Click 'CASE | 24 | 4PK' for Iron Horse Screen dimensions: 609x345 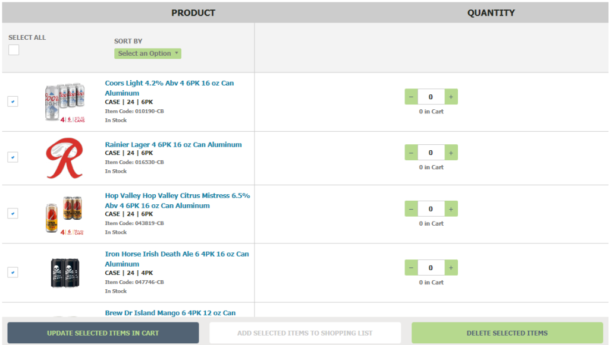129,273
